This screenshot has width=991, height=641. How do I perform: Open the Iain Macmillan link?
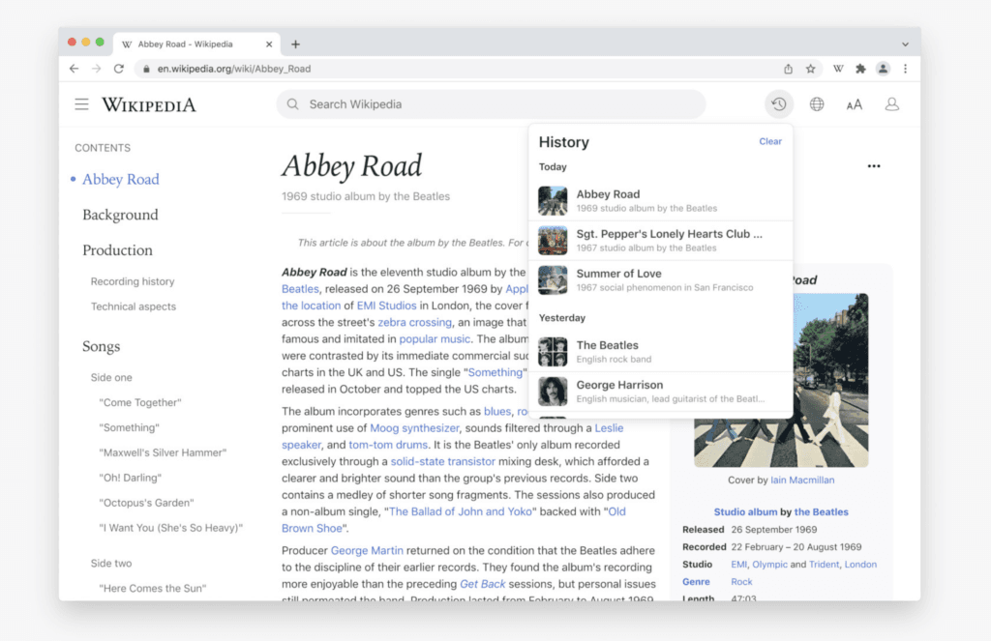(802, 480)
